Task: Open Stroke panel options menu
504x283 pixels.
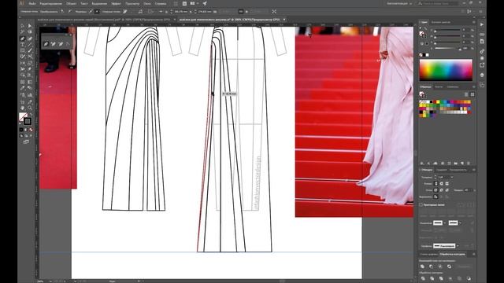Action: click(x=474, y=170)
